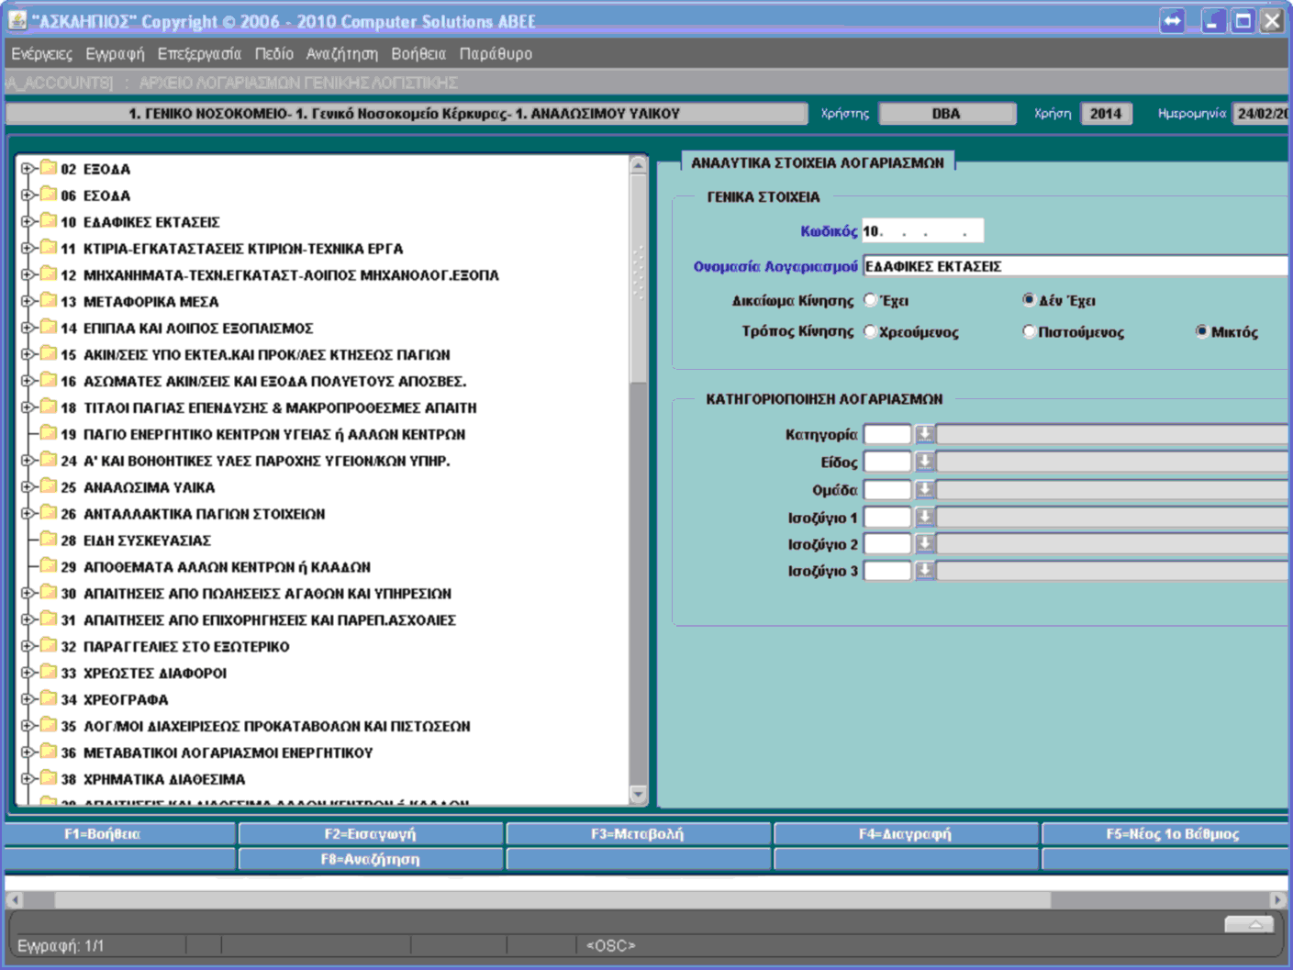
Task: Expand the 02 ΕΞΟΔΑ tree node
Action: click(28, 169)
